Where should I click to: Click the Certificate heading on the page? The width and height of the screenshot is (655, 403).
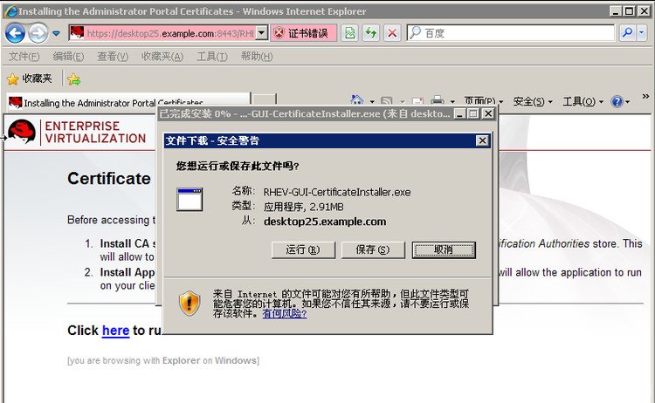[x=109, y=179]
